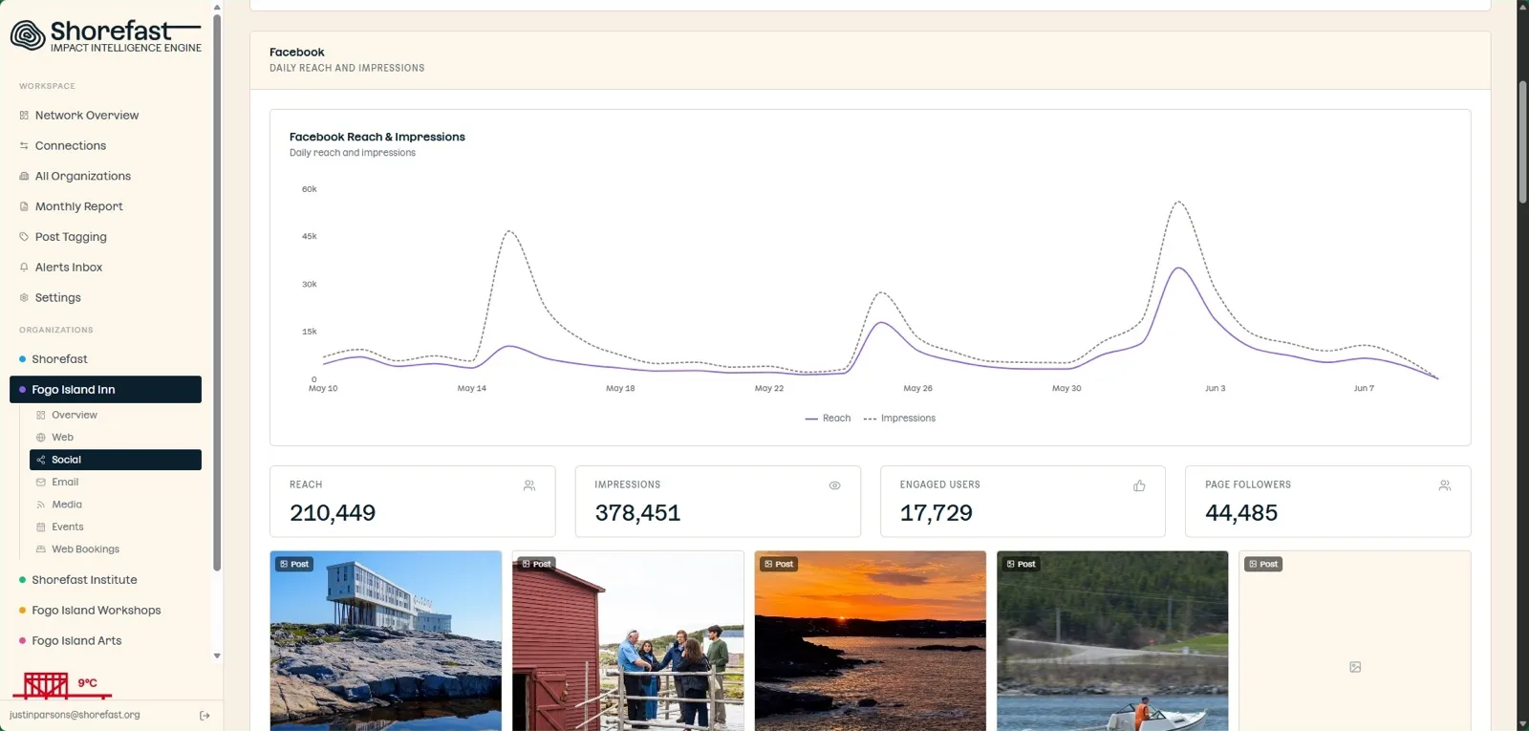This screenshot has height=731, width=1529.
Task: Toggle the Reach series in chart legend
Action: coord(828,419)
